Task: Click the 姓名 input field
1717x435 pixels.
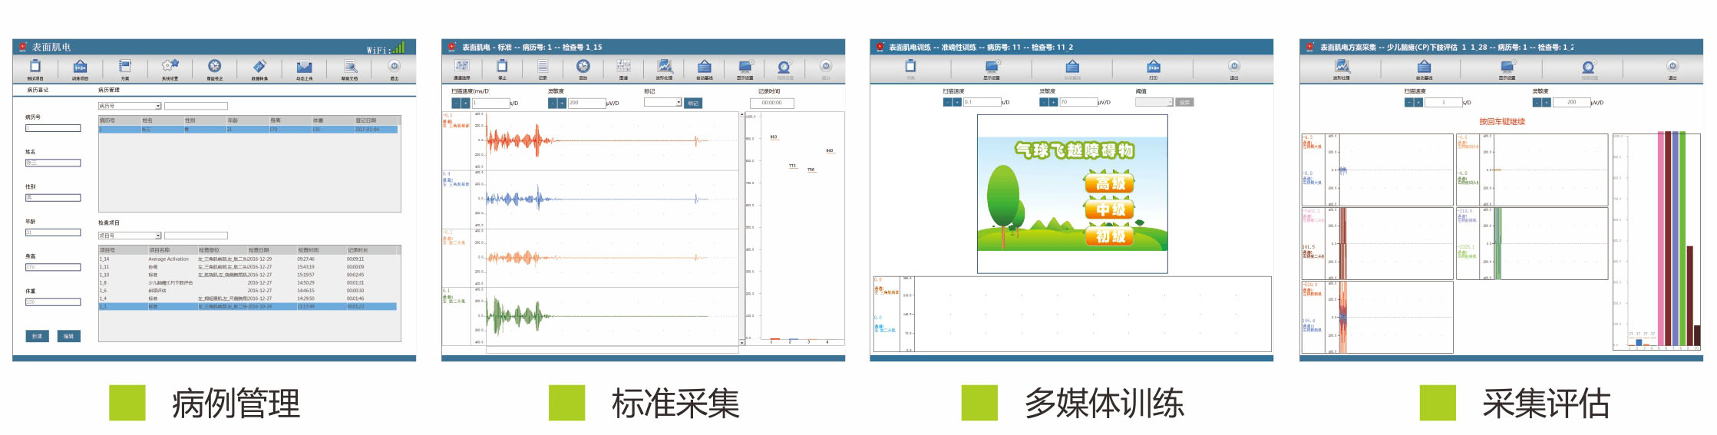Action: point(53,163)
